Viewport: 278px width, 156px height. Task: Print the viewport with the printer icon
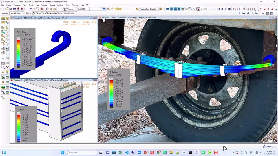pyautogui.click(x=14, y=9)
